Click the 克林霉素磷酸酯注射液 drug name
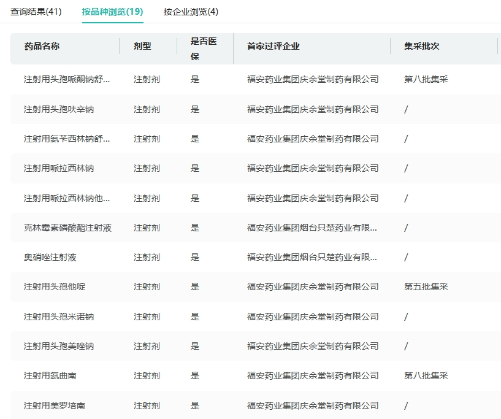 click(x=67, y=228)
